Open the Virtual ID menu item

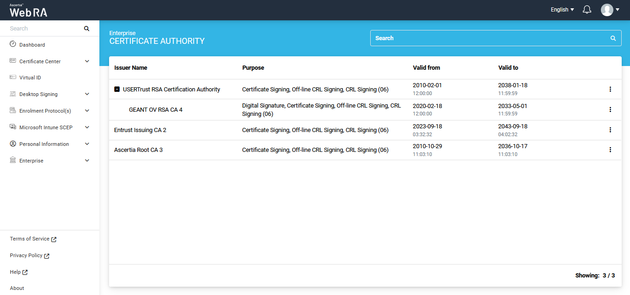pyautogui.click(x=30, y=78)
